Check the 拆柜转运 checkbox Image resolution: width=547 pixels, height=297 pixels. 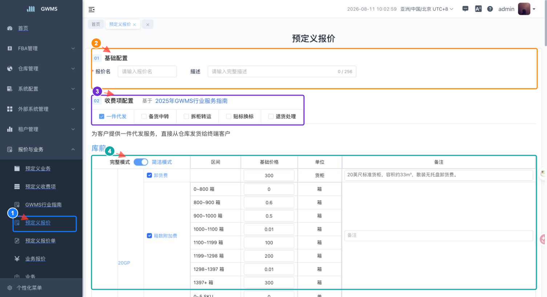[186, 116]
